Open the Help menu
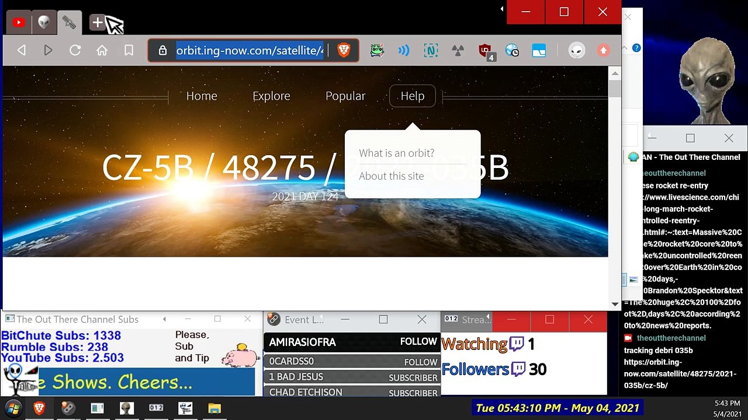Image resolution: width=748 pixels, height=420 pixels. [x=413, y=96]
